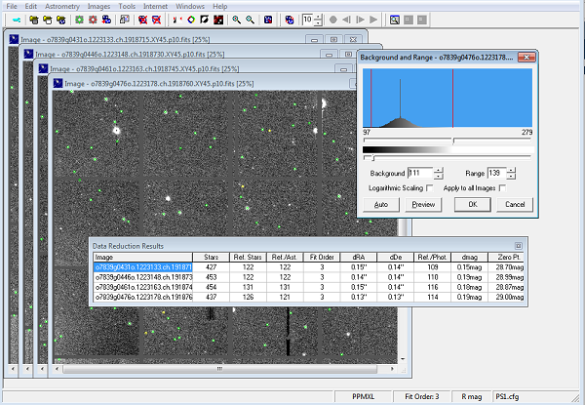Click the last gray square icon on the toolbar
Image resolution: width=585 pixels, height=405 pixels.
(422, 20)
